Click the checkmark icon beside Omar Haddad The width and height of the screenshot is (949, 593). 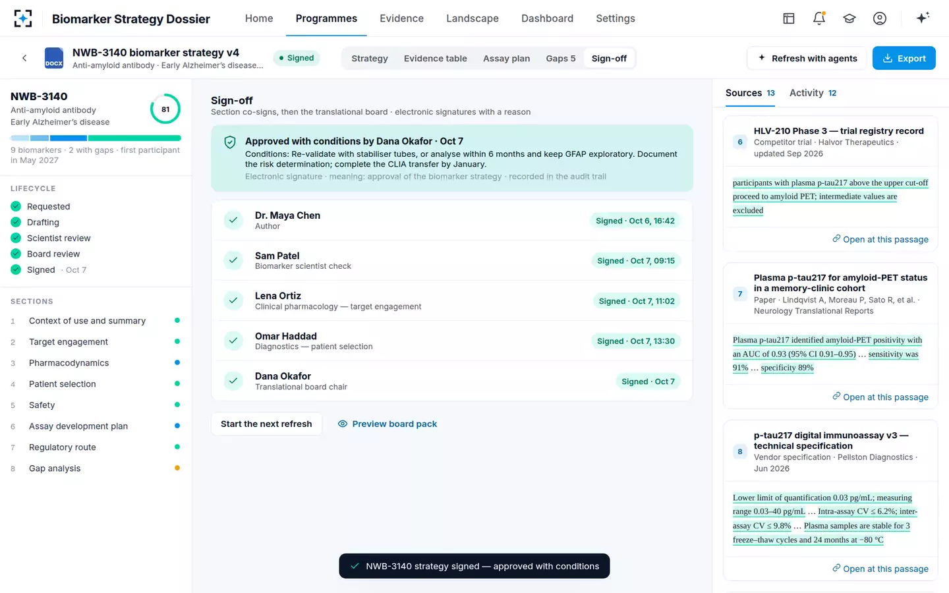pyautogui.click(x=233, y=341)
